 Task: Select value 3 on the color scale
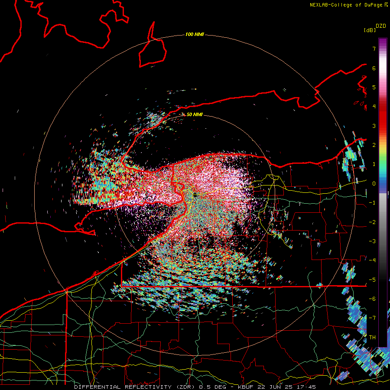pyautogui.click(x=374, y=126)
